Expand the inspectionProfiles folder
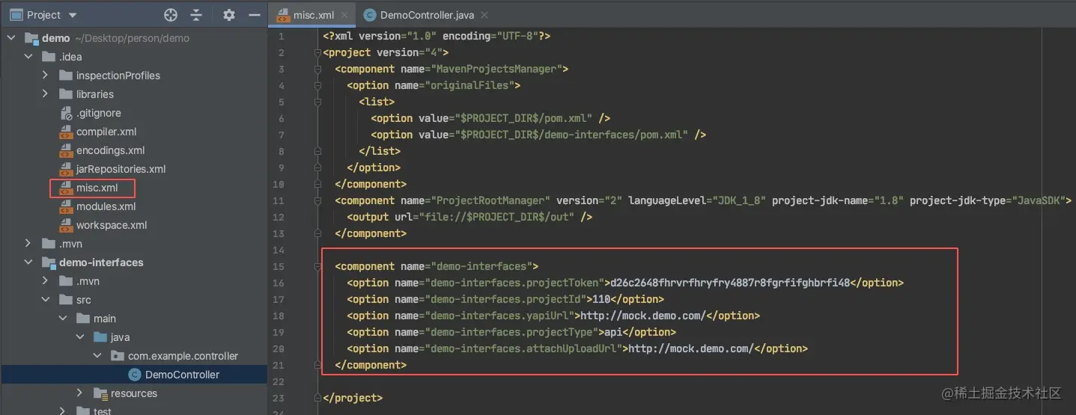 (46, 76)
